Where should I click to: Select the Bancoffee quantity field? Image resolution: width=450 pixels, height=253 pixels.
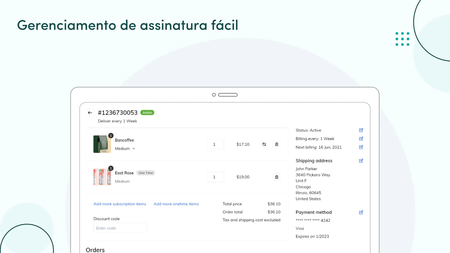pos(216,144)
